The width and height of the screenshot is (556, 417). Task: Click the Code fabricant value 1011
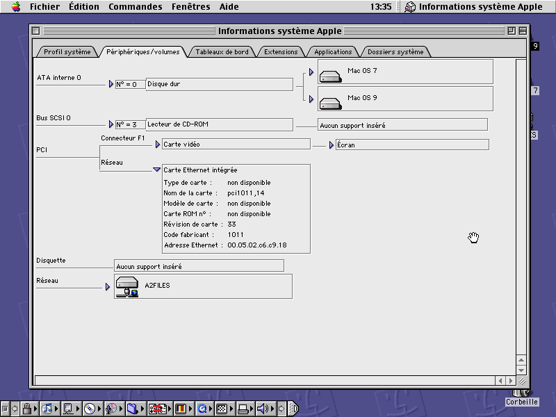click(x=236, y=234)
